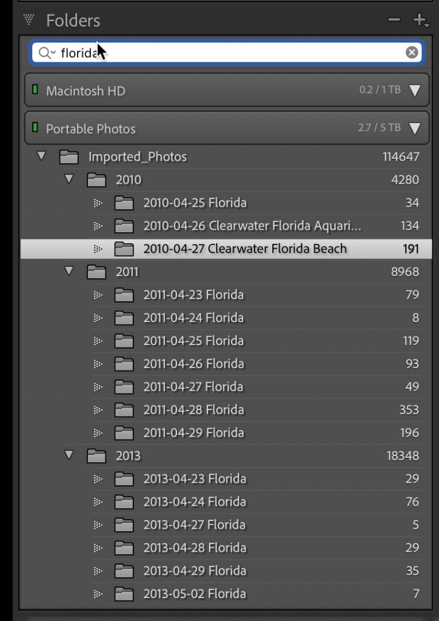Screen dimensions: 439x621
Task: Open the search magnifier options dropdown
Action: pyautogui.click(x=46, y=53)
